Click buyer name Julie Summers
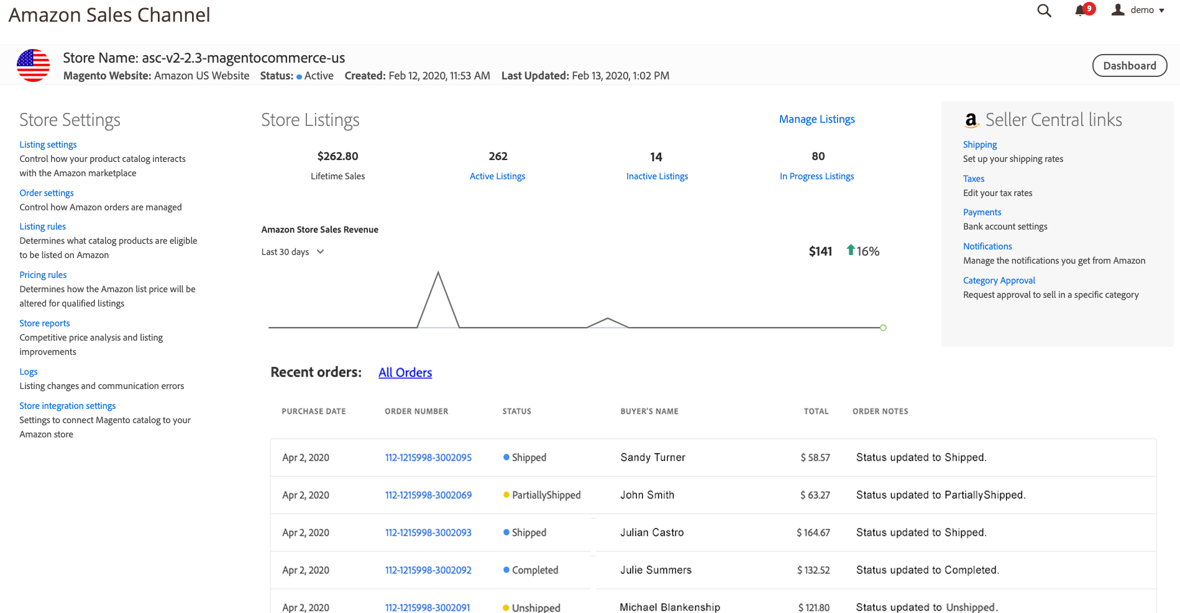Viewport: 1180px width, 613px height. 656,570
